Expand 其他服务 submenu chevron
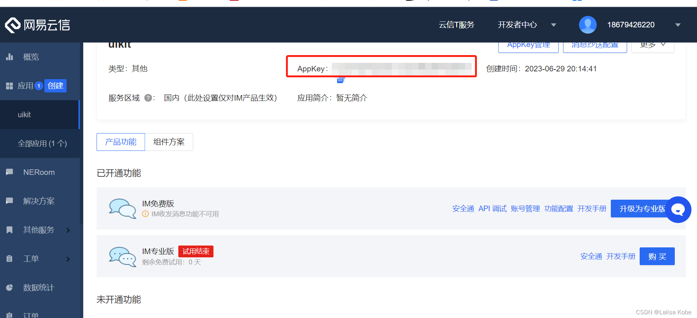The image size is (697, 318). (68, 230)
